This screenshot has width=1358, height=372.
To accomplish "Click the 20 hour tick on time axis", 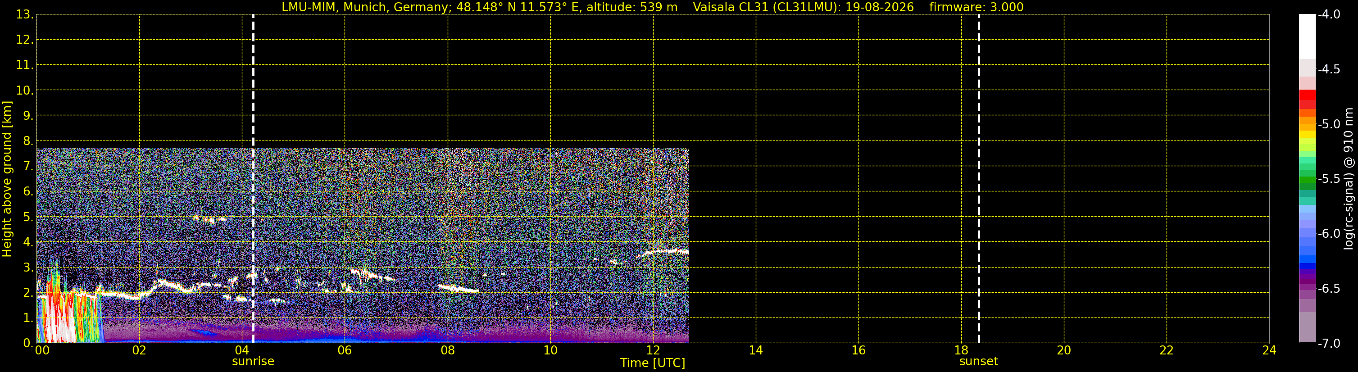I will (1064, 350).
